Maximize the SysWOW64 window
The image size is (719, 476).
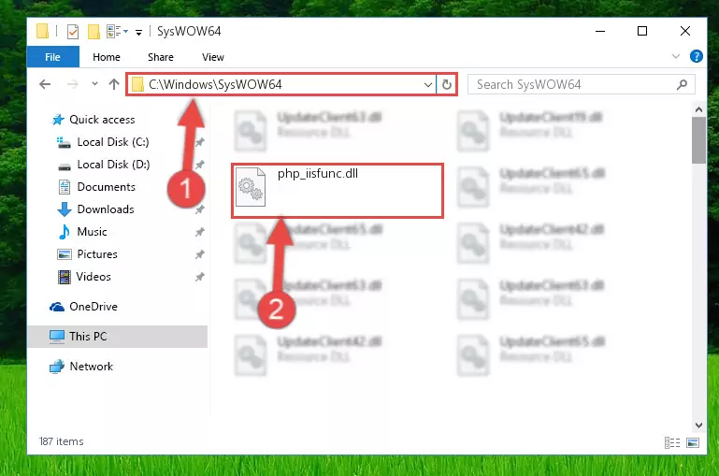coord(642,31)
